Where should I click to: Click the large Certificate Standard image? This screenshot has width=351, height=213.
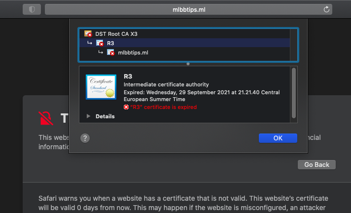(x=101, y=87)
